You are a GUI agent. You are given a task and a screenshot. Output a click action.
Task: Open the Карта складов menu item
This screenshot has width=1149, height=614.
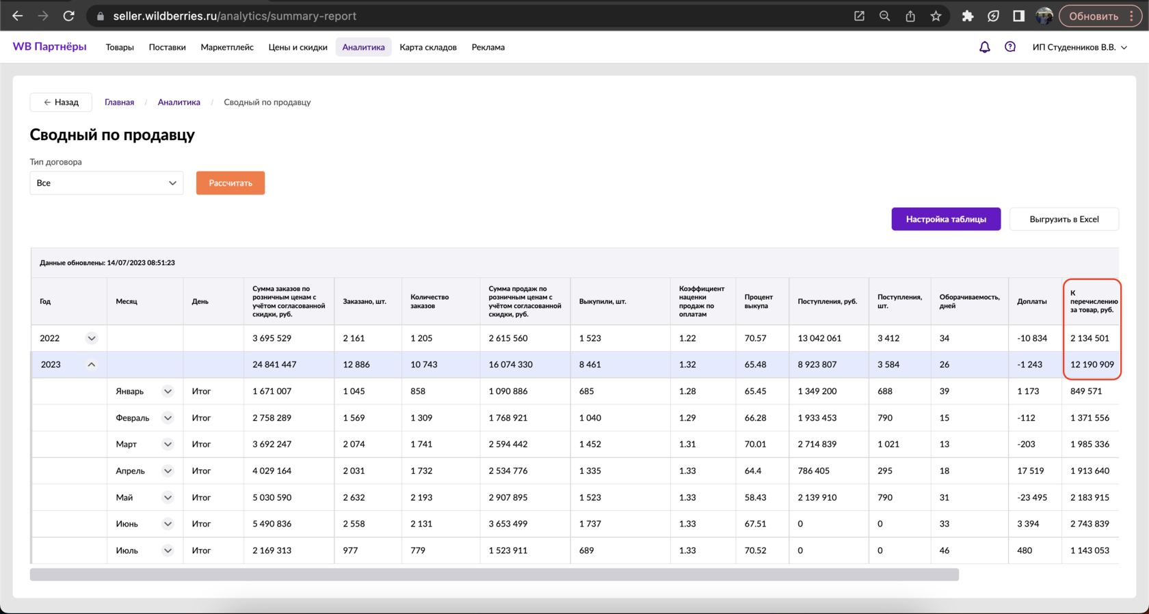click(427, 47)
